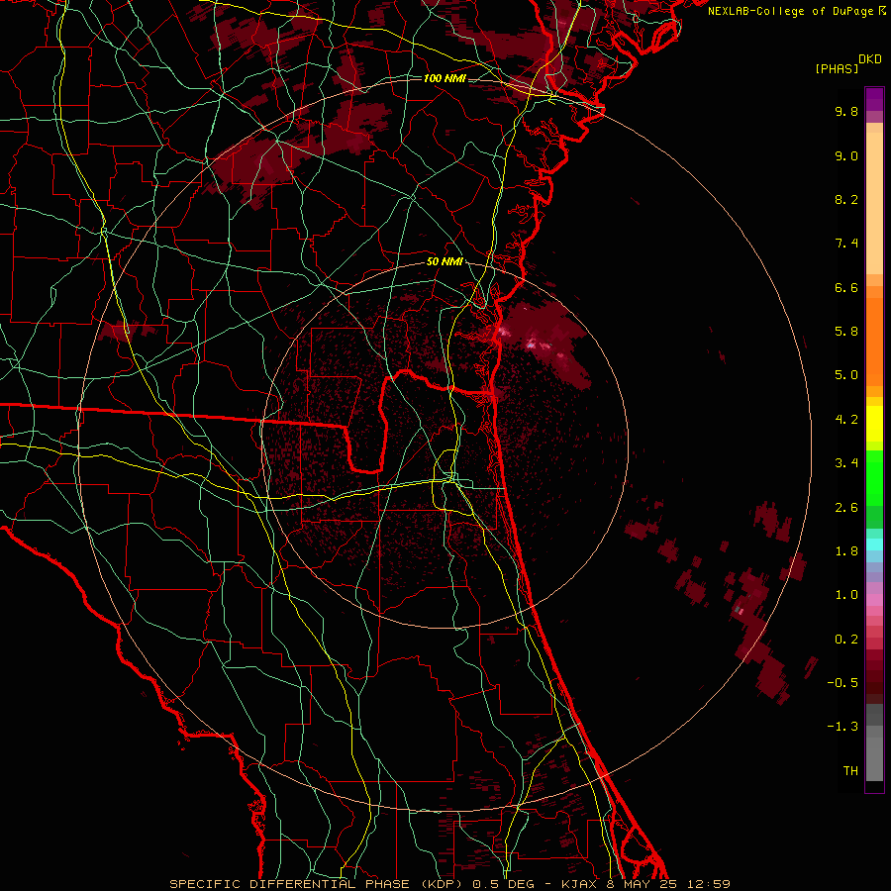Click the 8.2 scale label
The image size is (891, 891).
(x=846, y=199)
